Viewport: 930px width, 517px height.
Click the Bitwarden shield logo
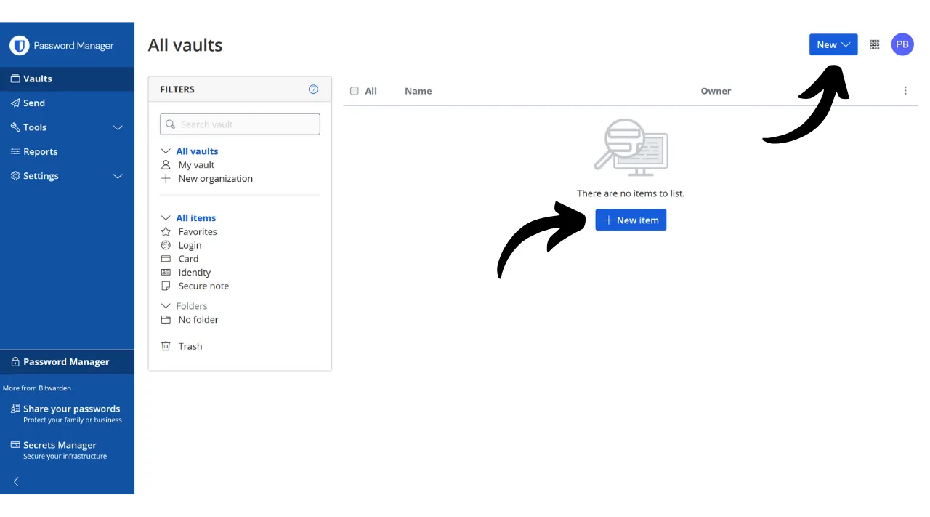coord(19,46)
